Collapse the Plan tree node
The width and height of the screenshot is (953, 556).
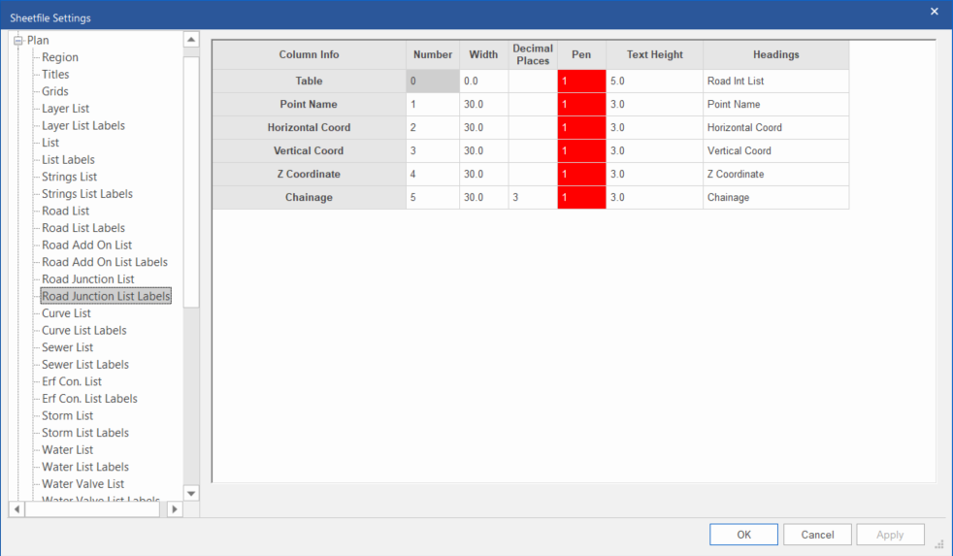[x=18, y=40]
